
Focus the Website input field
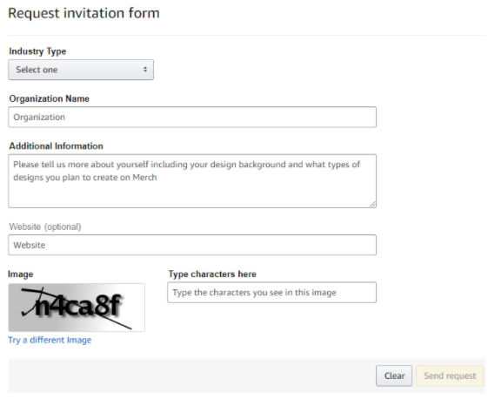[x=192, y=245]
